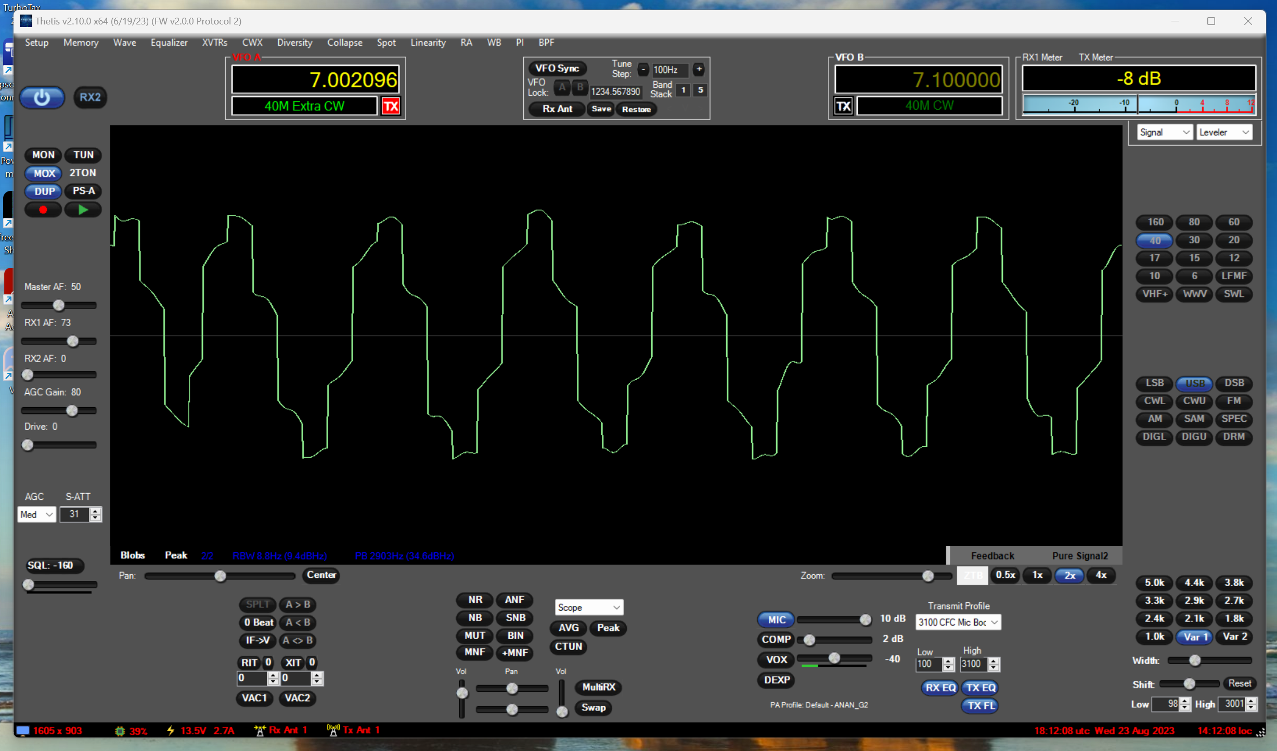Image resolution: width=1277 pixels, height=751 pixels.
Task: Click the TX box beside VFO B
Action: click(x=843, y=106)
